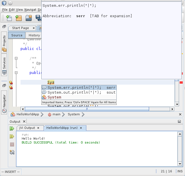Image resolution: width=185 pixels, height=176 pixels.
Task: Click the INS insert mode status indicator
Action: pyautogui.click(x=180, y=171)
